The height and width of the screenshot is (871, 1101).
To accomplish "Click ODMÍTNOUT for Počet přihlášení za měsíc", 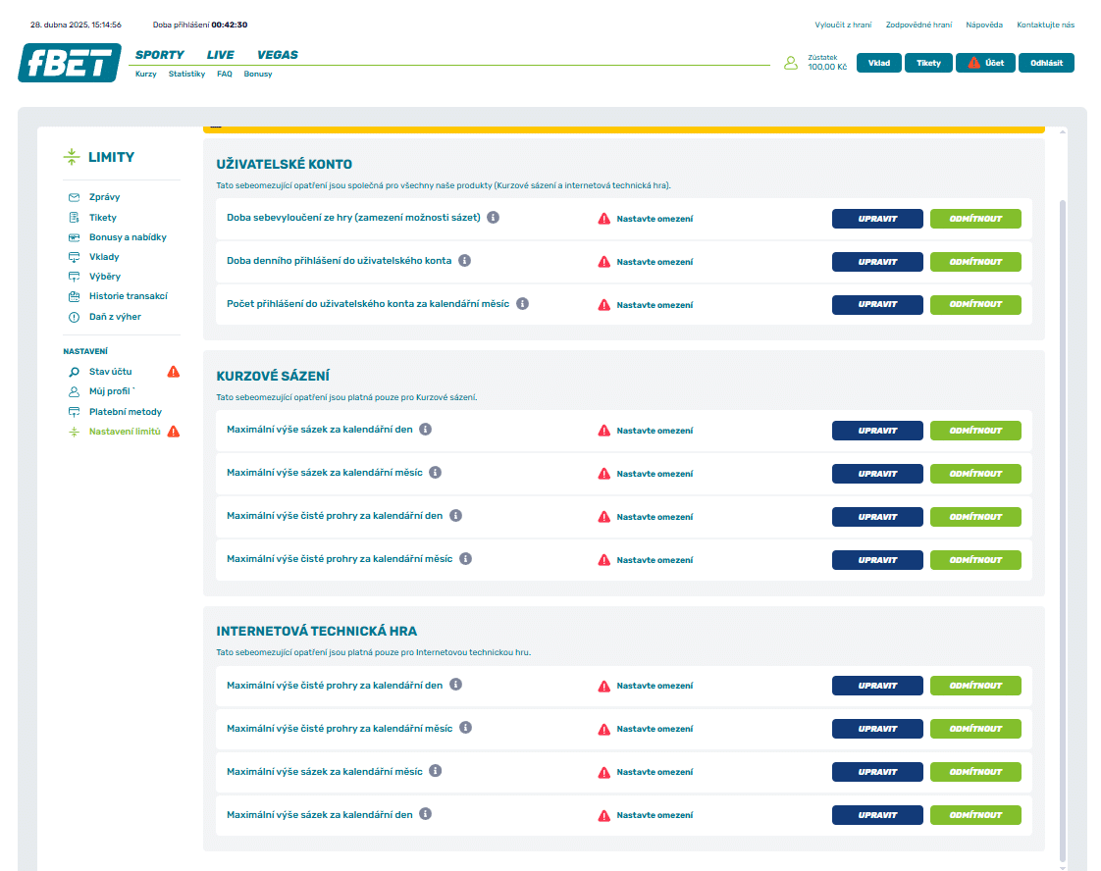I will pos(975,305).
